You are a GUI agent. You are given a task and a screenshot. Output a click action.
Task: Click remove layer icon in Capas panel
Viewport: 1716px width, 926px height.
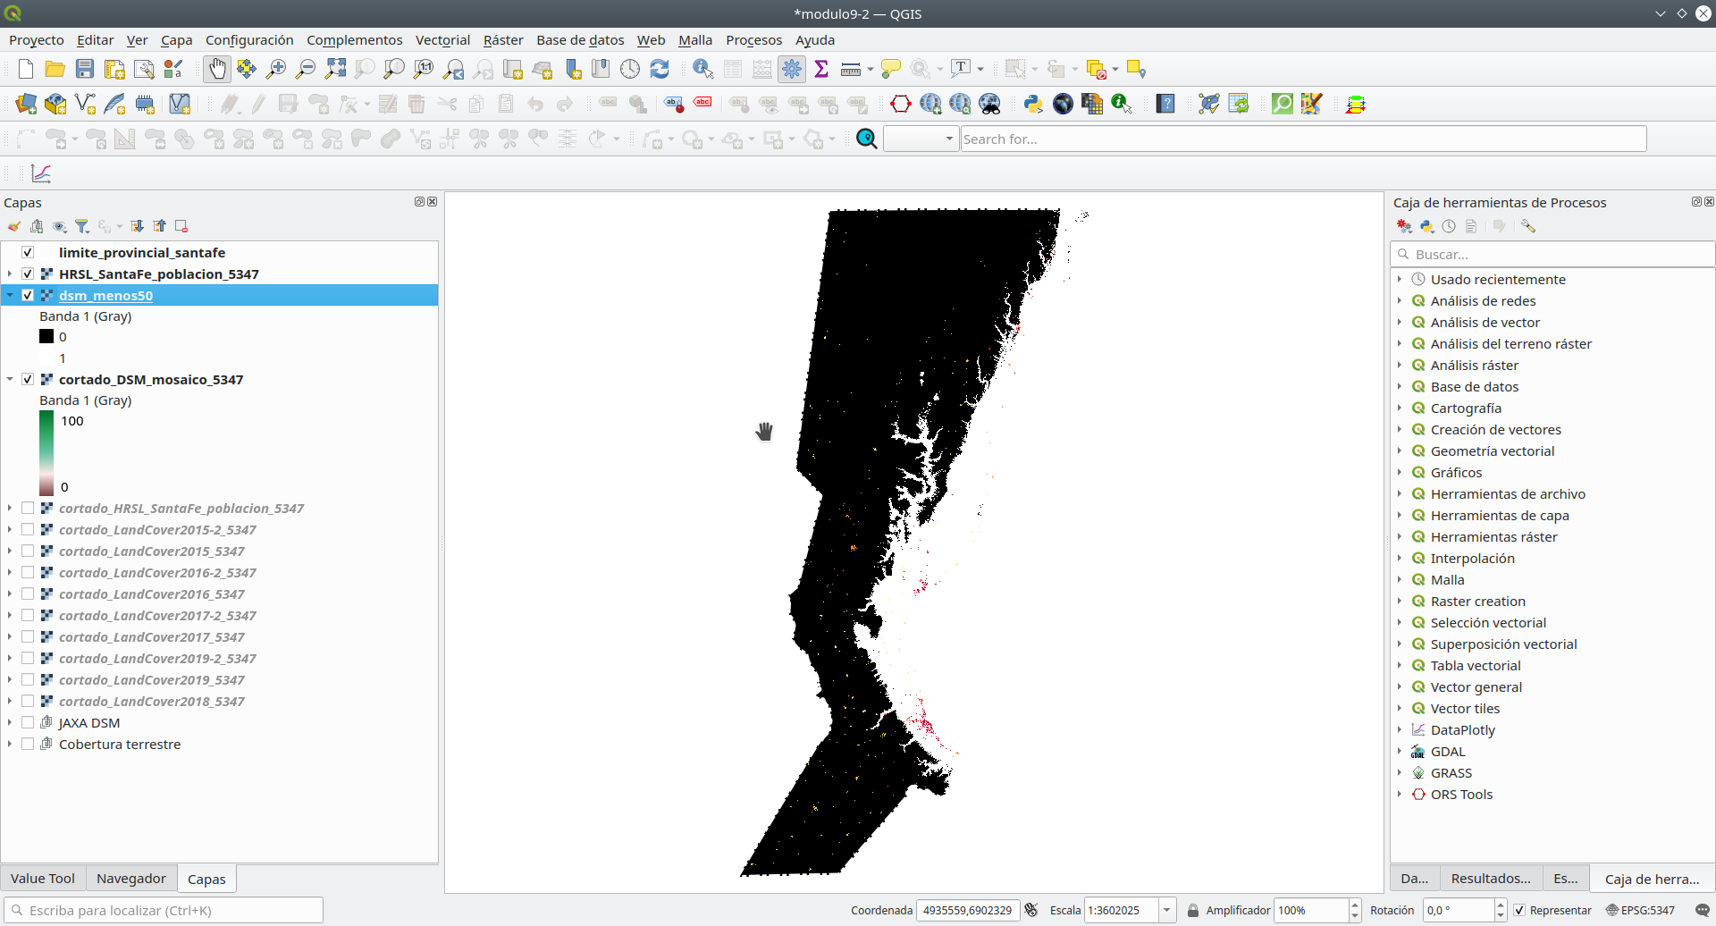click(x=181, y=226)
